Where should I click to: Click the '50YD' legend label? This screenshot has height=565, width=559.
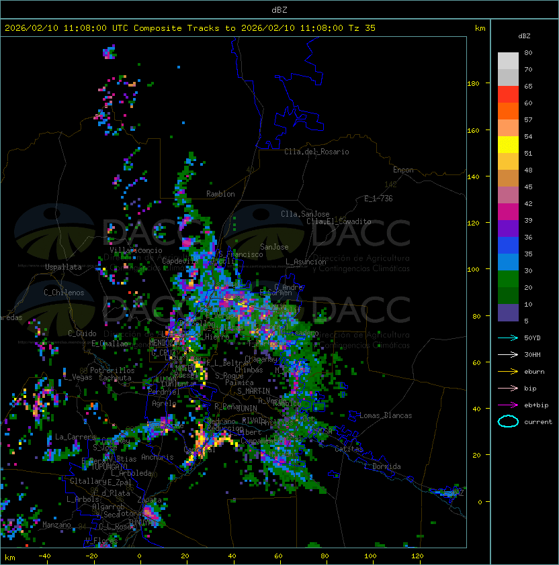click(x=532, y=338)
